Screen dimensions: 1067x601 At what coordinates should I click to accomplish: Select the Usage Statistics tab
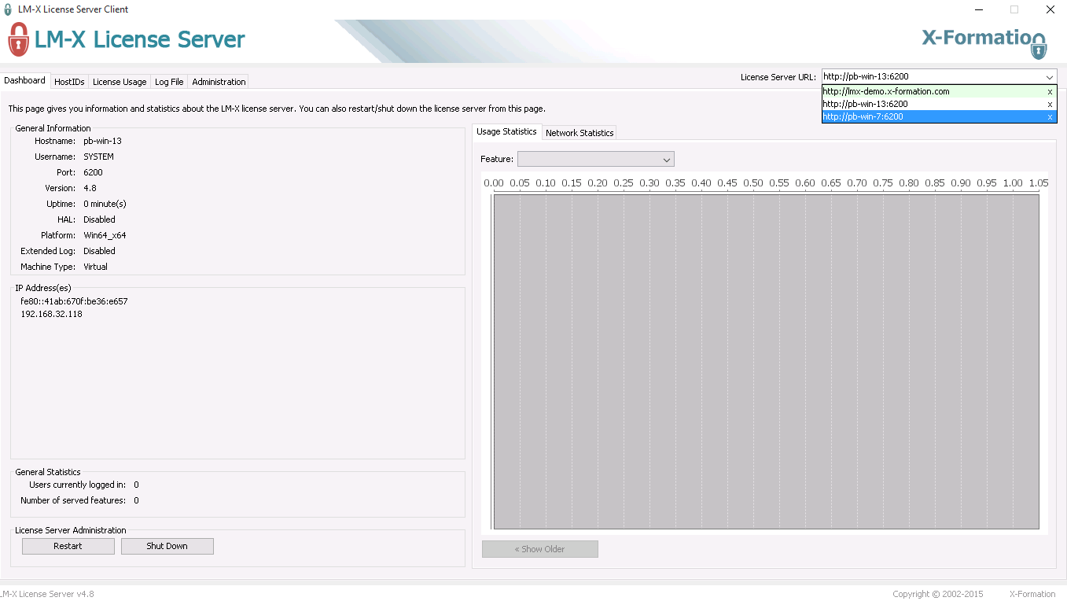tap(506, 131)
